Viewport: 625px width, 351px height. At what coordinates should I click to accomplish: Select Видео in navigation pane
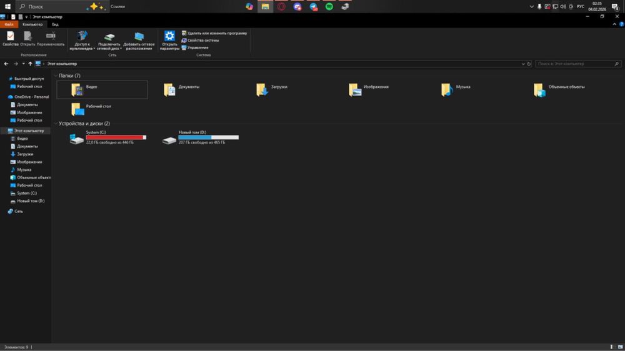tap(19, 139)
